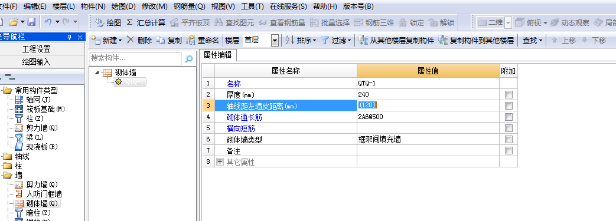Click the 解锁 unlock tool

[441, 23]
